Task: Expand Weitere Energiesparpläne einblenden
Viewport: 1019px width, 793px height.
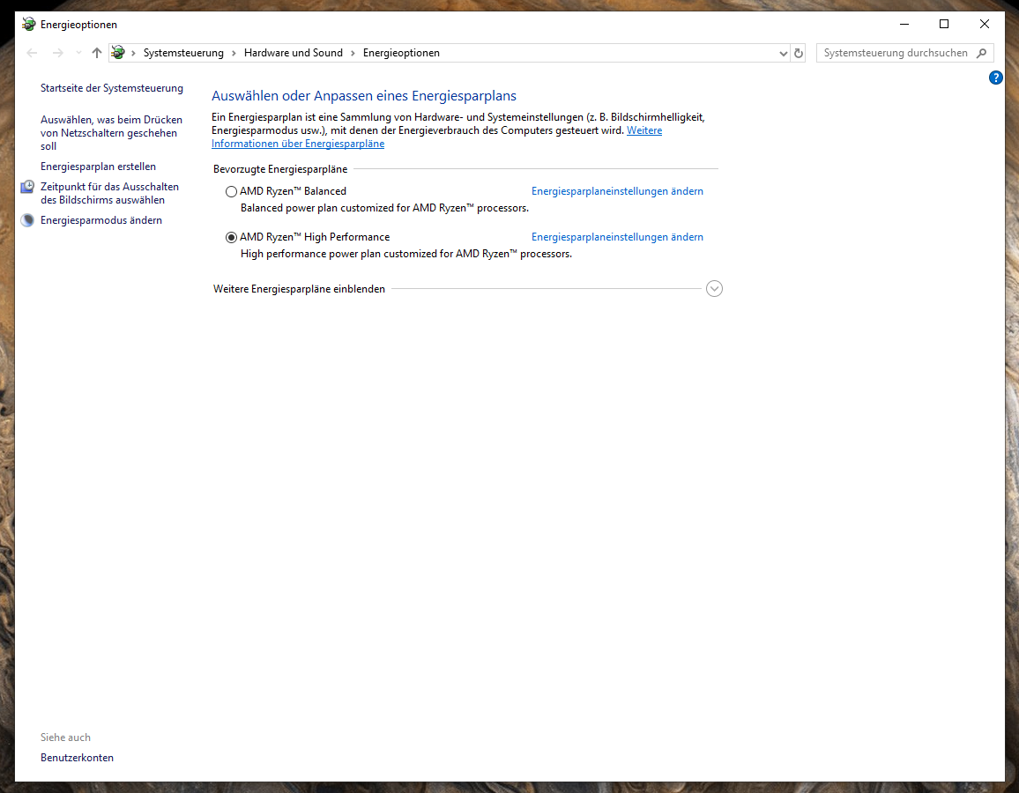Action: [714, 288]
